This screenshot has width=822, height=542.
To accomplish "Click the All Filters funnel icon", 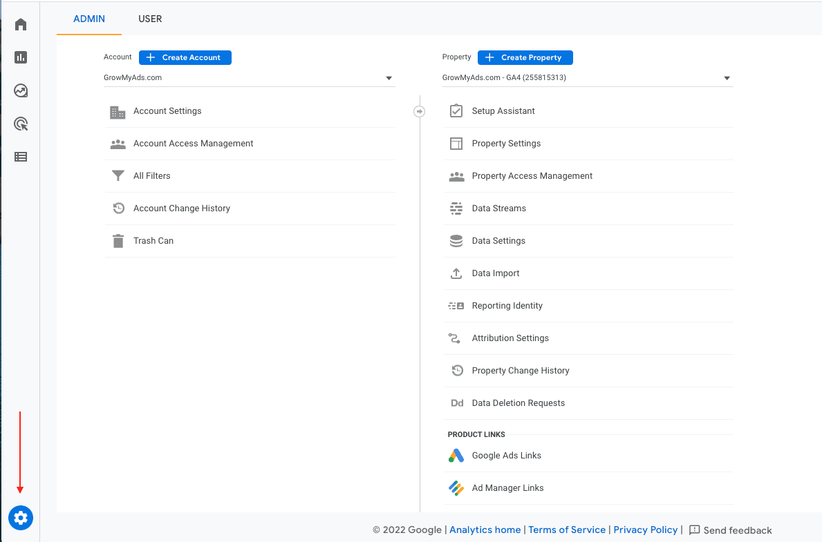I will [118, 176].
